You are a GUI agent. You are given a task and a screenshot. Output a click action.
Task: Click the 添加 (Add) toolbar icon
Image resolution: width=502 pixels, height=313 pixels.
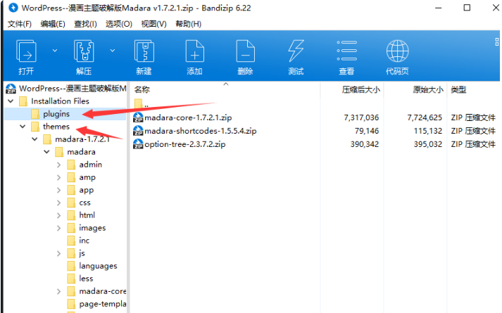pyautogui.click(x=194, y=51)
